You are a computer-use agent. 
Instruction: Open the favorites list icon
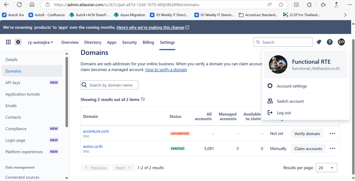tap(323, 5)
